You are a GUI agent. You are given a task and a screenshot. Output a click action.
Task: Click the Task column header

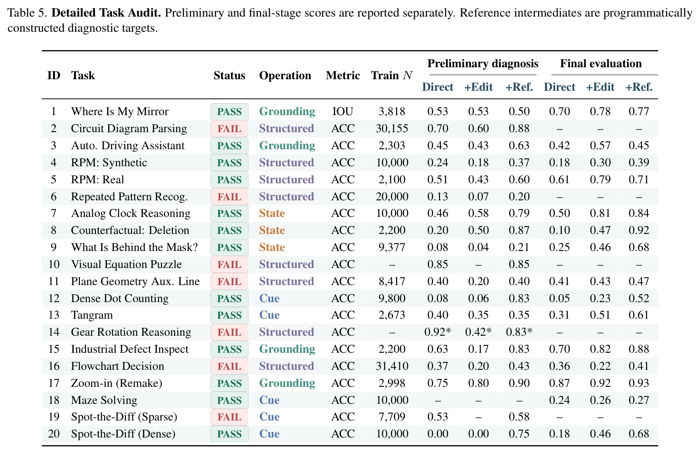click(x=83, y=76)
